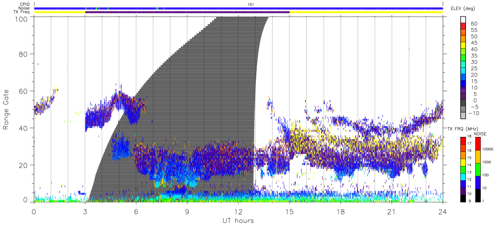Click the '60' tick label on Range Gate axis
The width and height of the screenshot is (498, 229).
[x=24, y=91]
